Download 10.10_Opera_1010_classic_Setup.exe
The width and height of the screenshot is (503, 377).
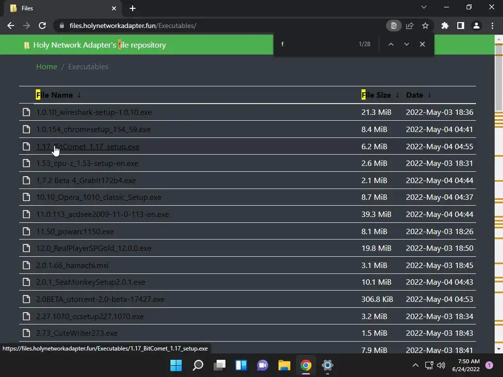98,197
